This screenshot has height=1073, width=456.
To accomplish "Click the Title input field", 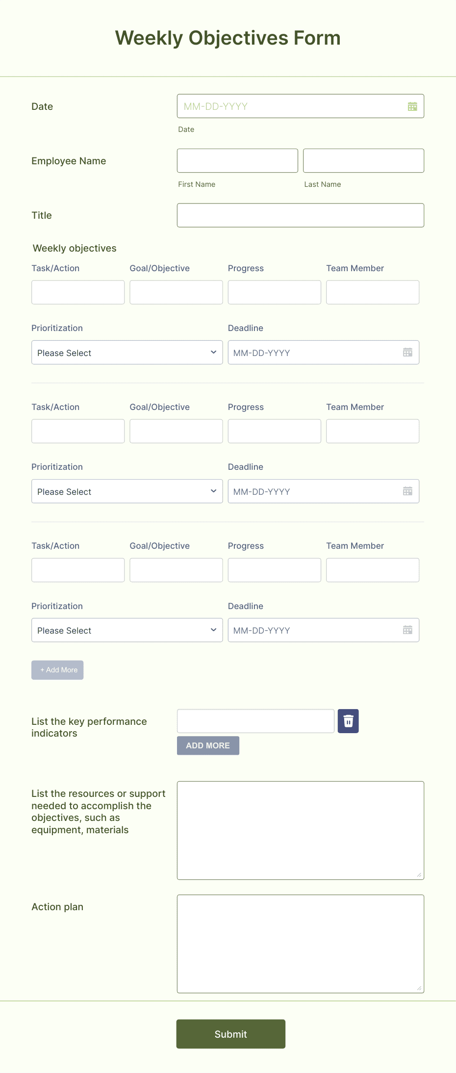I will point(300,215).
